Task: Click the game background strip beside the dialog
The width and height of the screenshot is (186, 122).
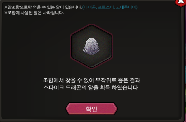Action: 185,71
